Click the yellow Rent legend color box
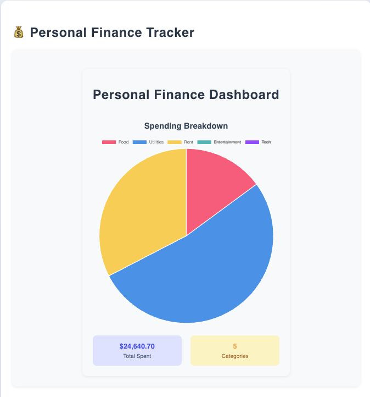The width and height of the screenshot is (370, 397). point(175,142)
